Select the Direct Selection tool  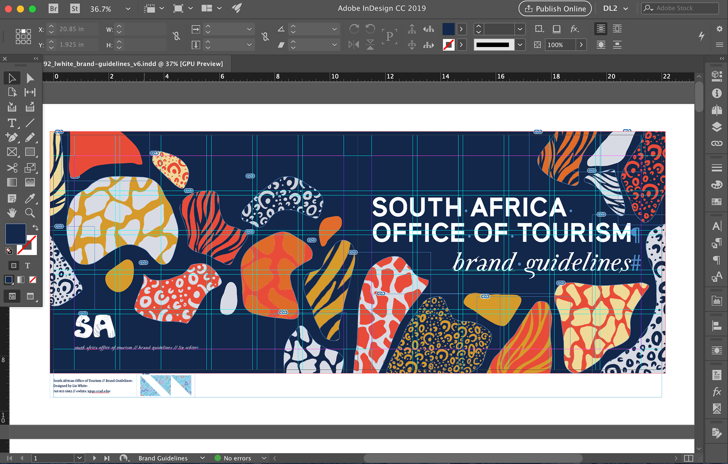pos(30,78)
